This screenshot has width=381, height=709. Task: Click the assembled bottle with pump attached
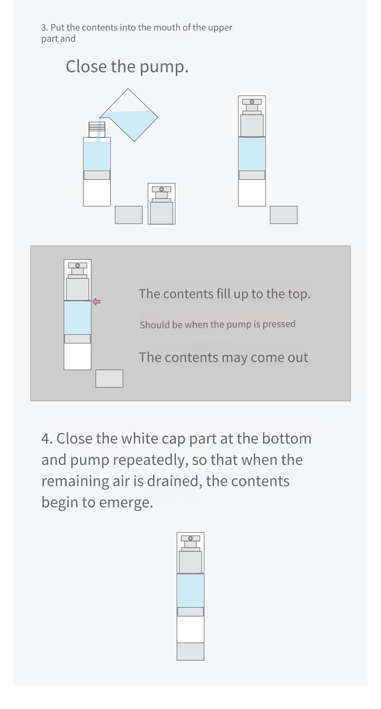click(252, 151)
